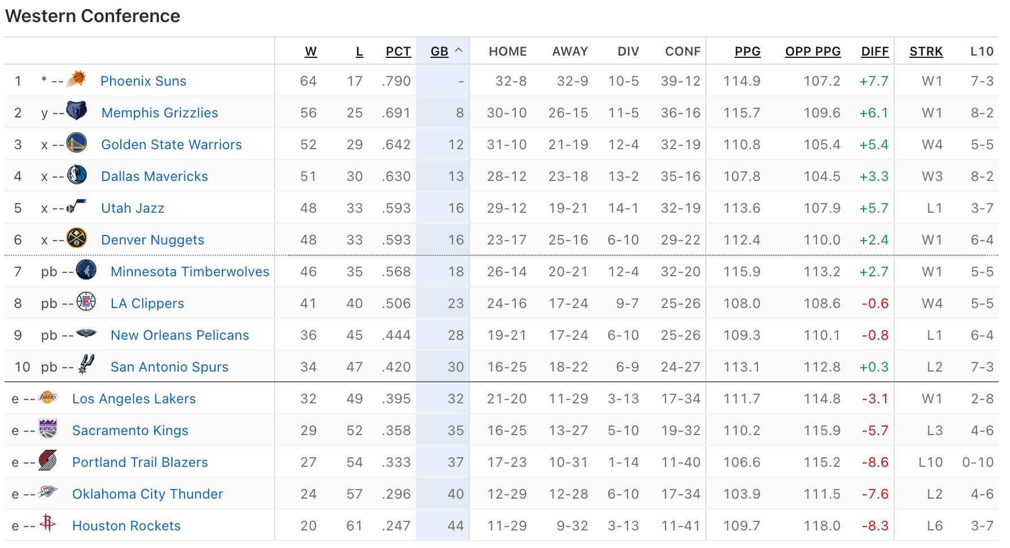Sort table by PCT column header
Viewport: 1010px width, 548px height.
(x=398, y=52)
